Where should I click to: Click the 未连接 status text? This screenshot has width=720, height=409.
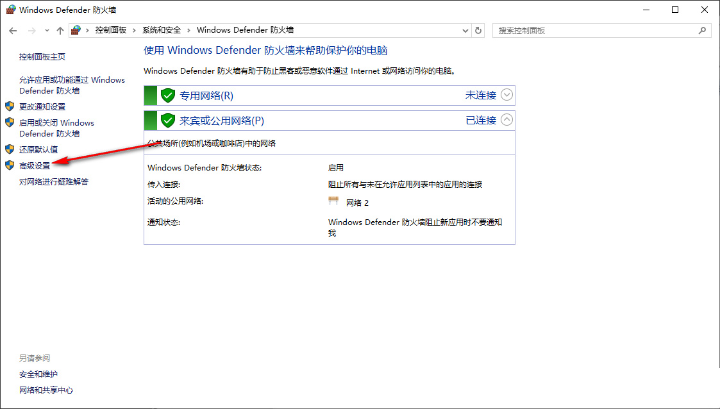pos(481,95)
